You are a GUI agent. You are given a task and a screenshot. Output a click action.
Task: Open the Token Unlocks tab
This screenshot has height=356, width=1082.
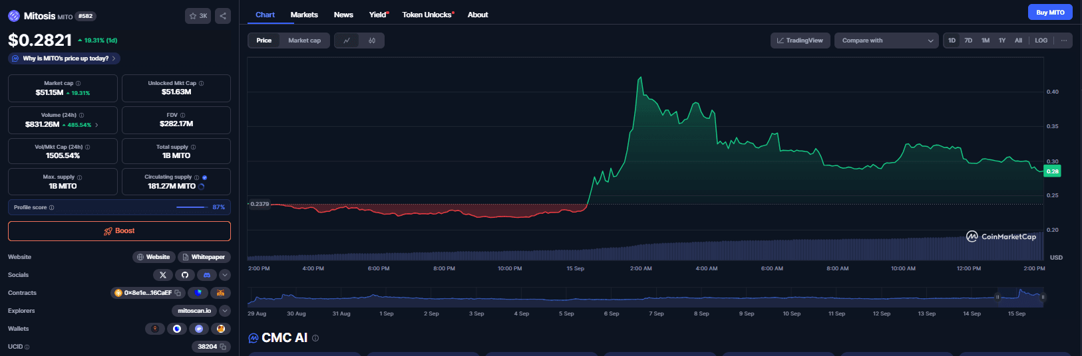pyautogui.click(x=427, y=15)
